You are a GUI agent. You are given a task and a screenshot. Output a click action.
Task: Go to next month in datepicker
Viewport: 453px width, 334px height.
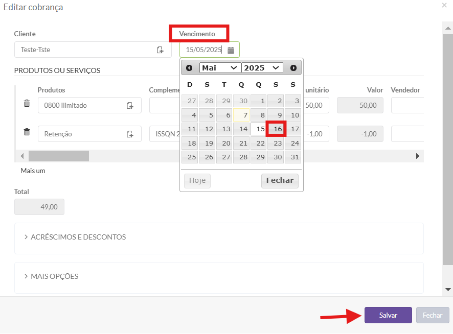click(293, 68)
